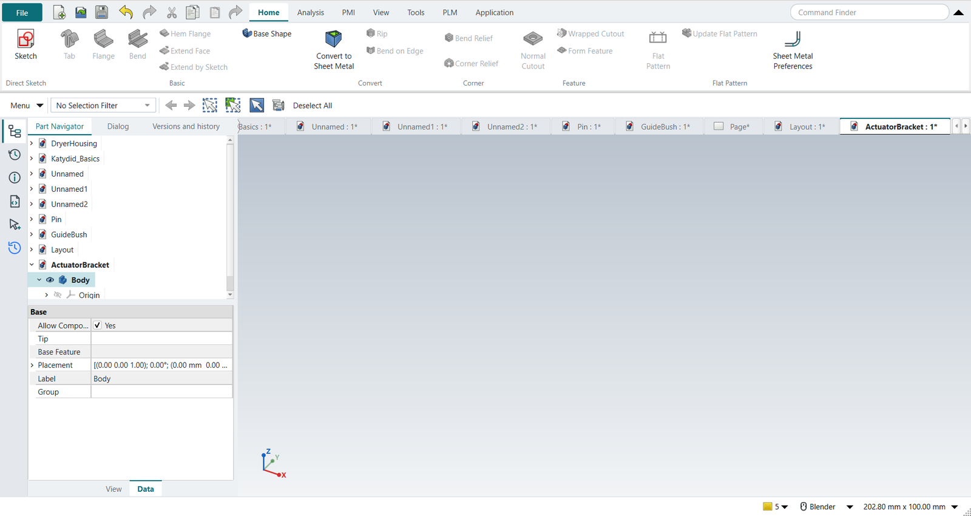Viewport: 971px width, 516px height.
Task: Click the back arrow in selection bar
Action: point(171,106)
